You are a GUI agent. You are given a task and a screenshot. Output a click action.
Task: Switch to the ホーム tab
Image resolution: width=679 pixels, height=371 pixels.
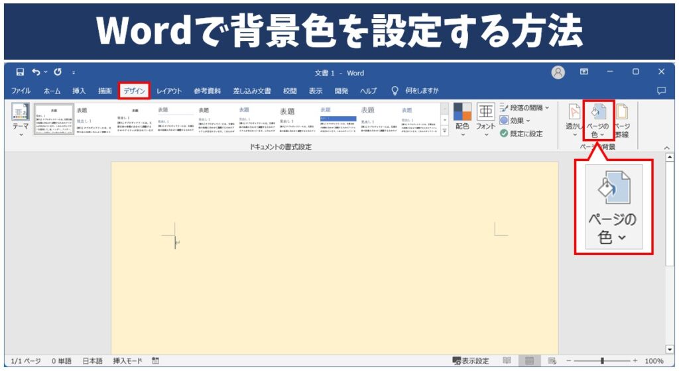coord(52,91)
